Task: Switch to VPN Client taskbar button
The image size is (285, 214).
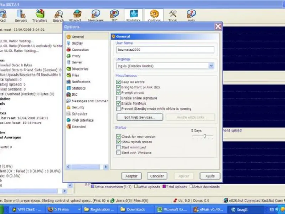Action: pyautogui.click(x=26, y=209)
